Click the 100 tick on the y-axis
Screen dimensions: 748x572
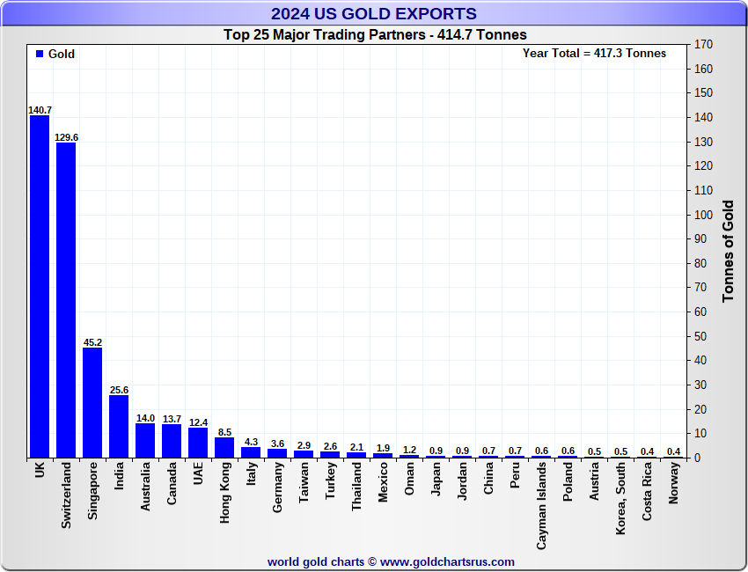tap(704, 215)
